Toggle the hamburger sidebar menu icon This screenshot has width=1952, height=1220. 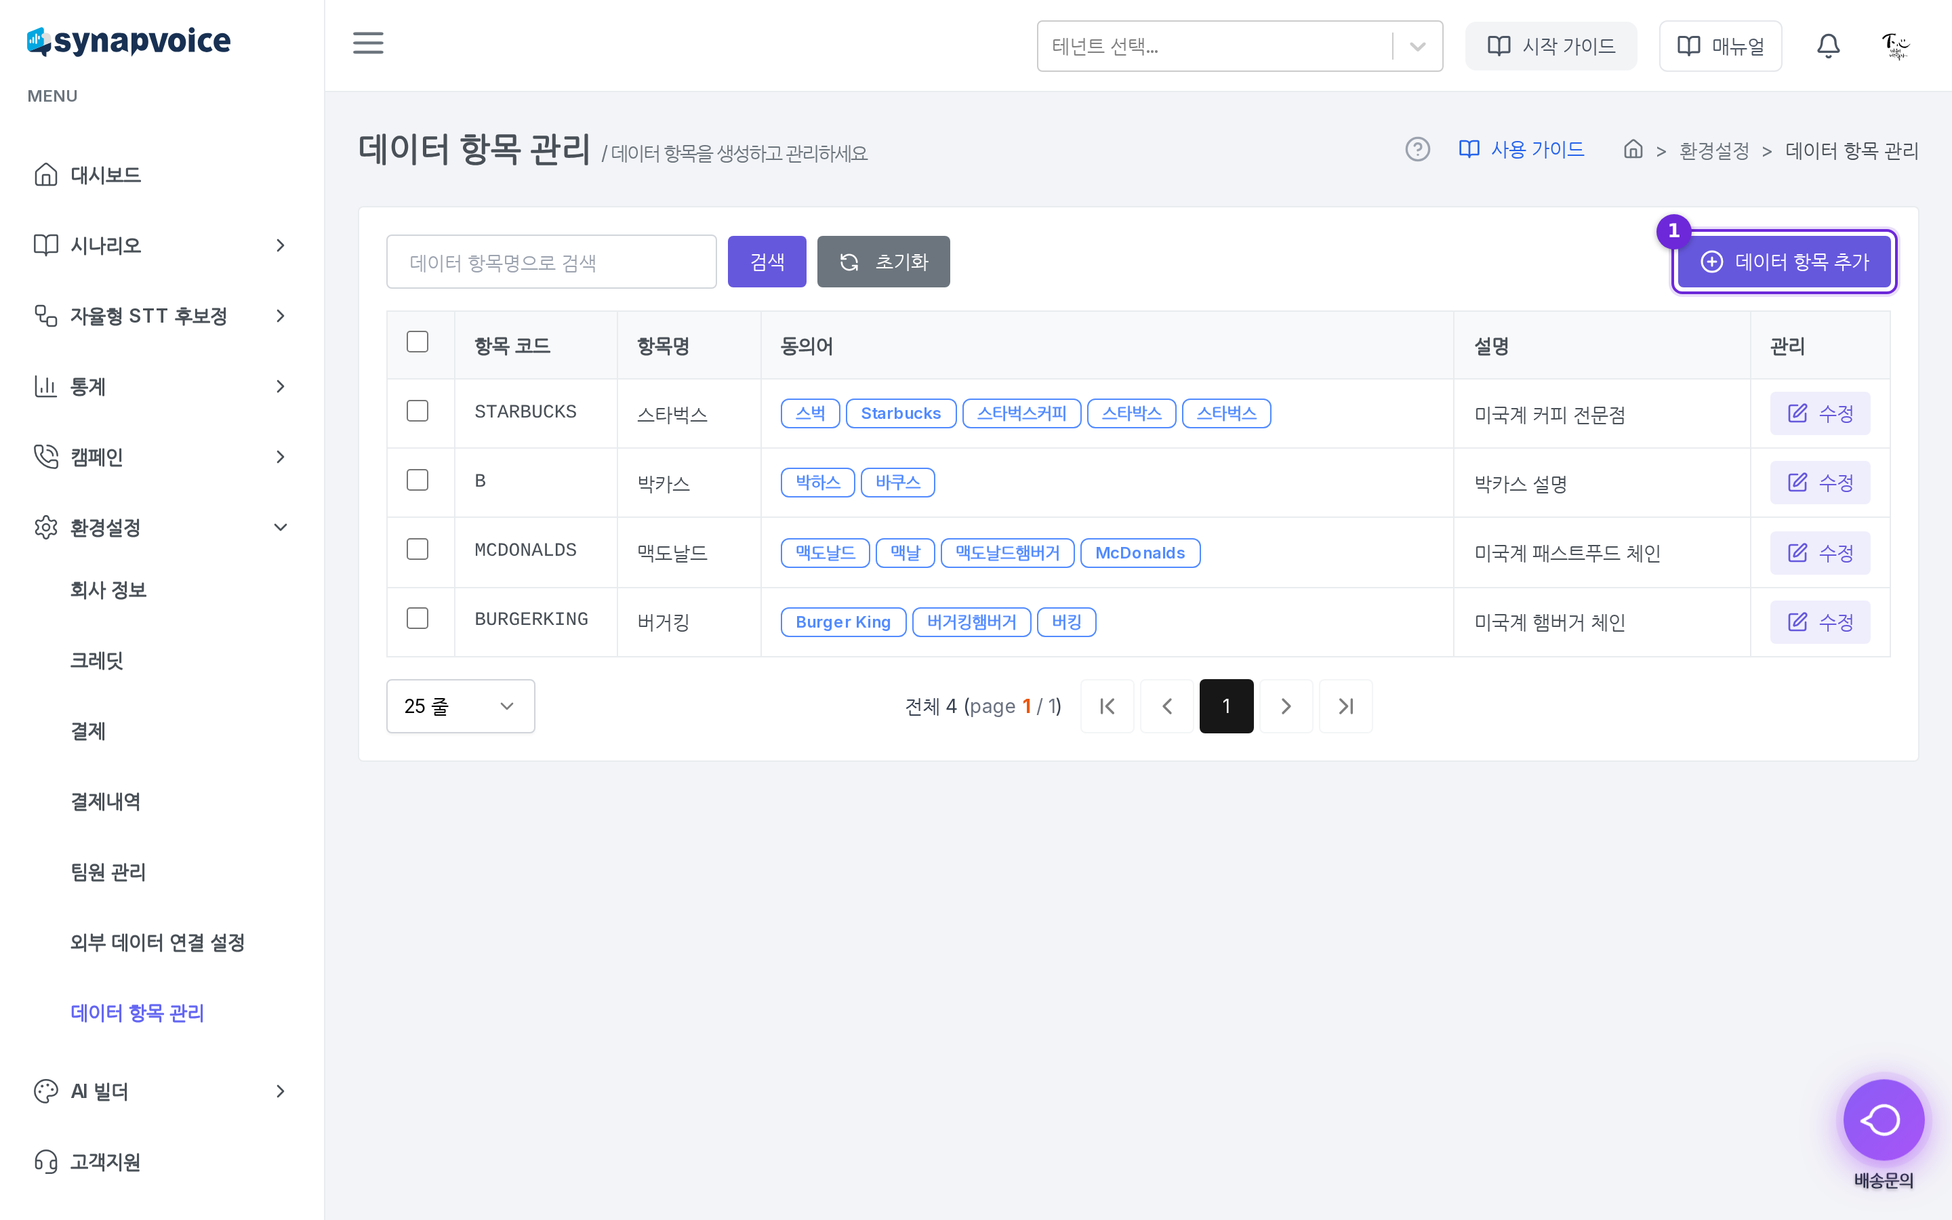coord(368,43)
